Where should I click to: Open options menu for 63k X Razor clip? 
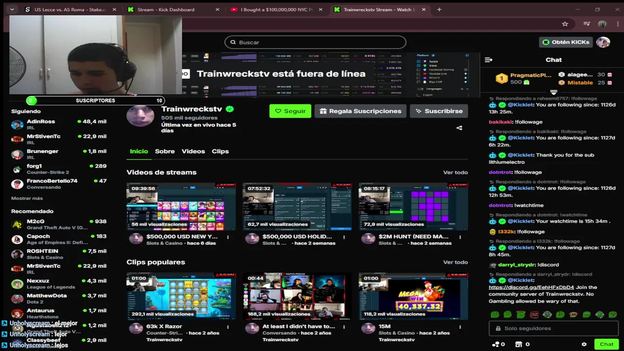point(228,327)
